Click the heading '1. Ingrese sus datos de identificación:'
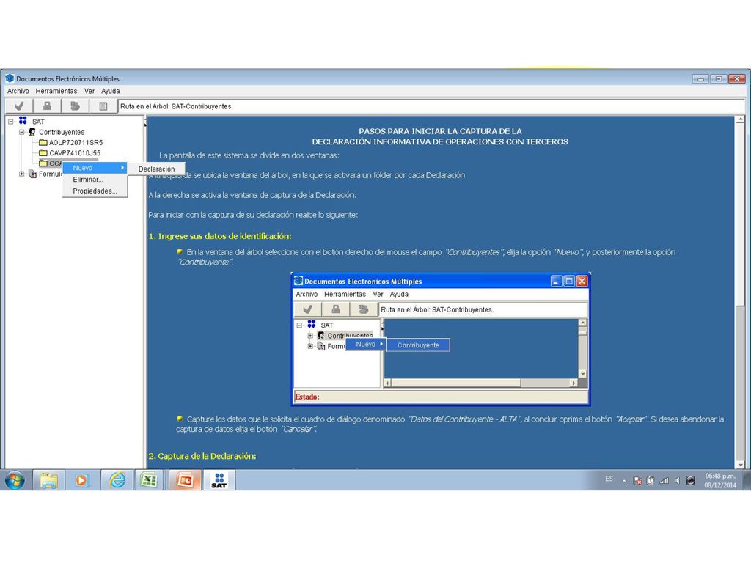 [x=220, y=236]
